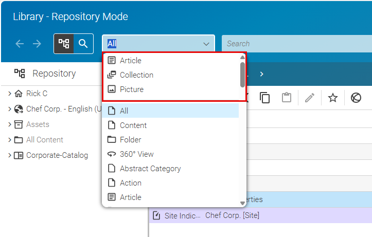Image resolution: width=372 pixels, height=237 pixels.
Task: Open Chef Corp. - English site
Action: pos(64,109)
